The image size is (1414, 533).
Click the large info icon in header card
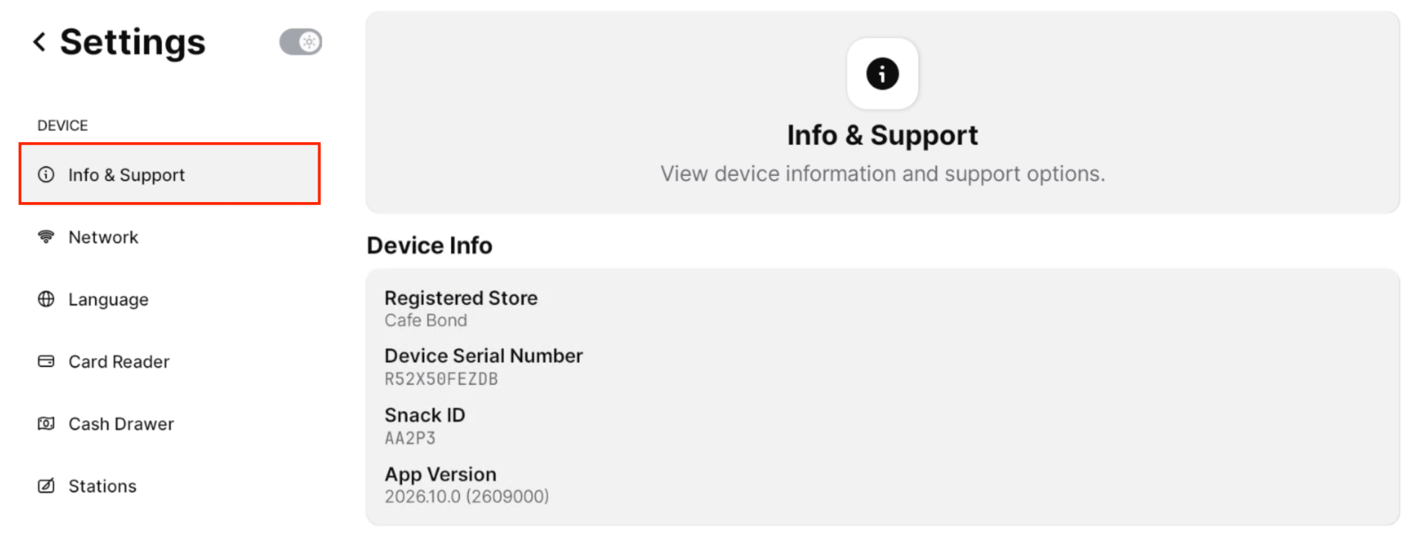(882, 74)
